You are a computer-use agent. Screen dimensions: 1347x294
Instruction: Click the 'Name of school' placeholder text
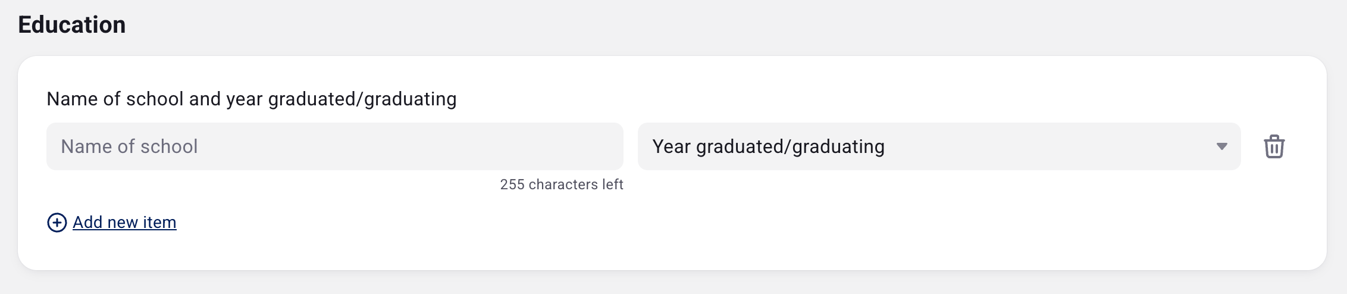click(x=129, y=146)
